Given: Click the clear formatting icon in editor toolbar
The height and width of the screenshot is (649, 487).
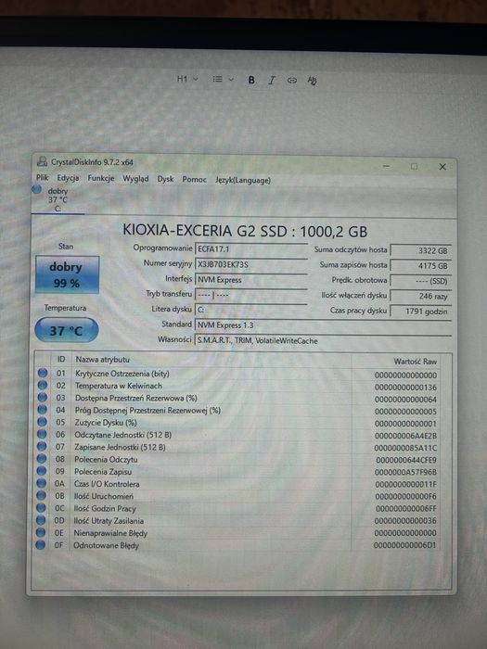Looking at the screenshot, I should pos(313,81).
